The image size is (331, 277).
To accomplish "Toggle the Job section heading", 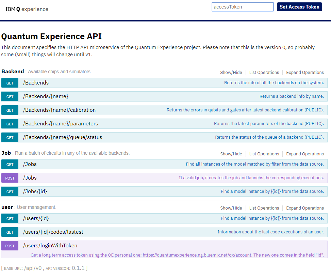I will click(x=6, y=153).
